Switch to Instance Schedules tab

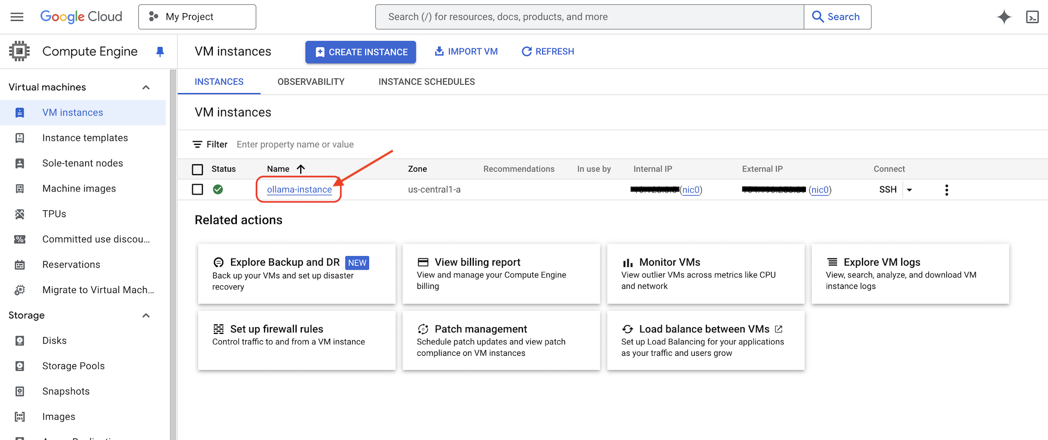point(427,82)
